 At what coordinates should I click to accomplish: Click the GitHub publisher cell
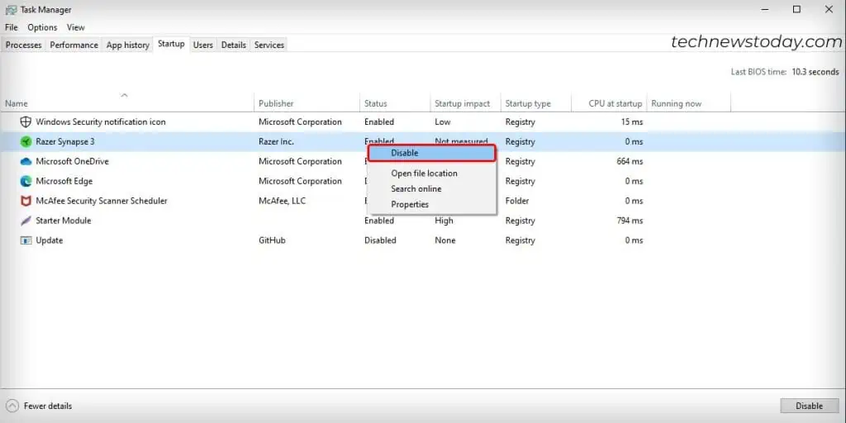click(x=272, y=240)
